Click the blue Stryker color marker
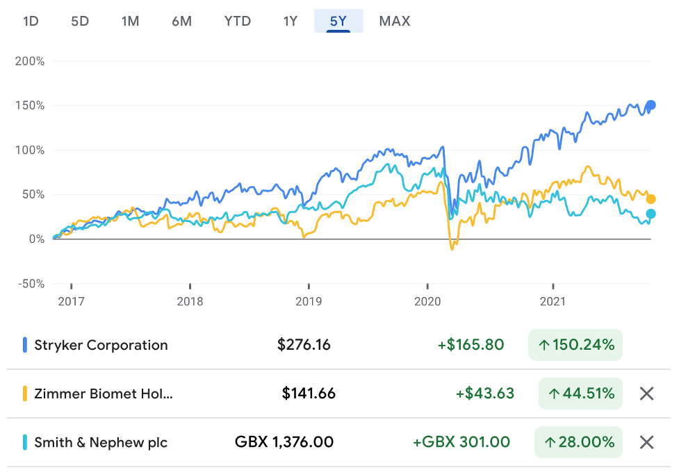 [x=25, y=345]
